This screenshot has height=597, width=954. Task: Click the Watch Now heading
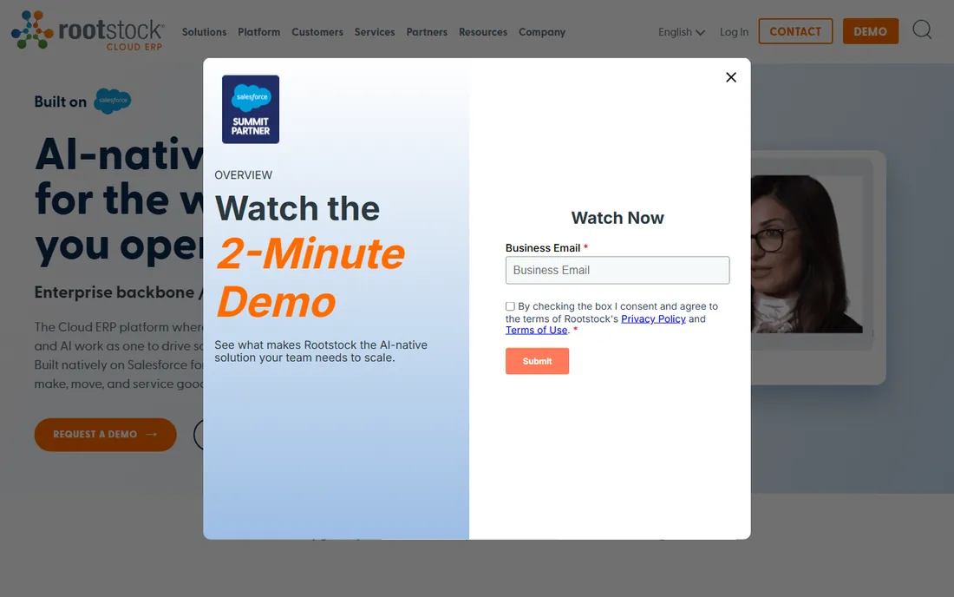pos(617,218)
